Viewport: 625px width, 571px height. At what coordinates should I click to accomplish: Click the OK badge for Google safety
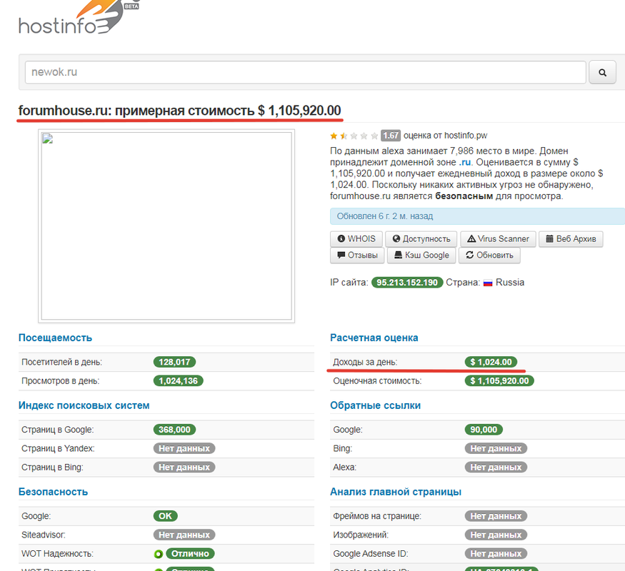166,516
